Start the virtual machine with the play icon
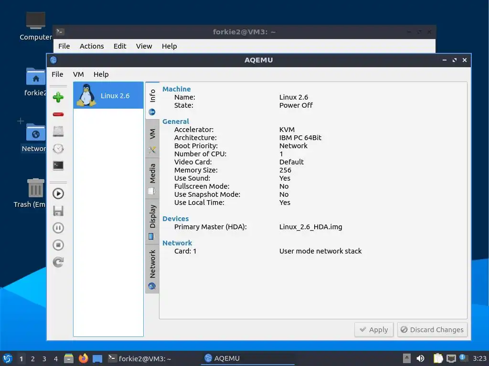This screenshot has width=489, height=366. click(58, 193)
